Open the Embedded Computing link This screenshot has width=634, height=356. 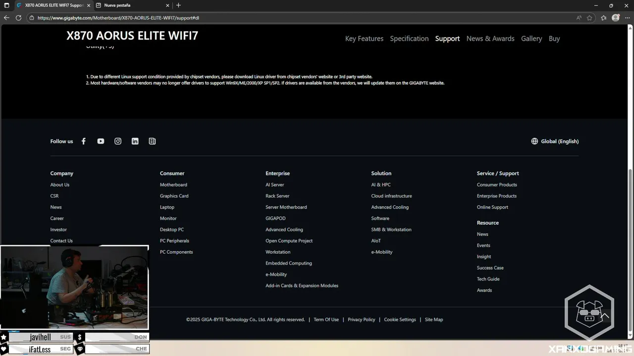[x=289, y=263]
